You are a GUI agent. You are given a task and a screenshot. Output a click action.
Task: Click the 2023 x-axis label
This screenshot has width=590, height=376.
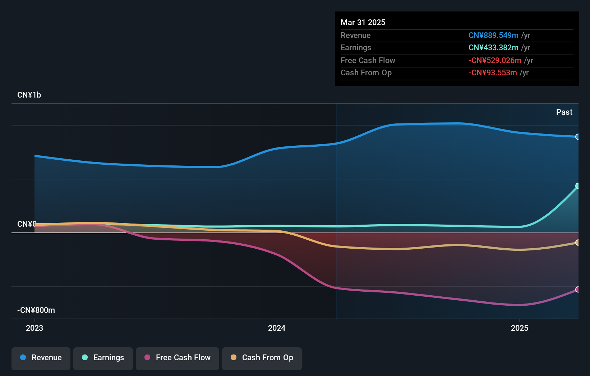pyautogui.click(x=34, y=328)
